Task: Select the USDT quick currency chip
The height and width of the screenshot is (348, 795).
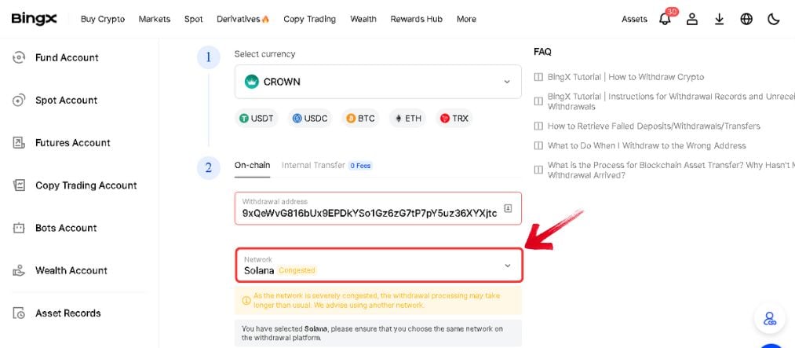Action: click(257, 118)
